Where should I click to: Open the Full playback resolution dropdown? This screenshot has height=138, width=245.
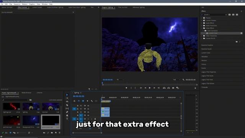[176, 80]
